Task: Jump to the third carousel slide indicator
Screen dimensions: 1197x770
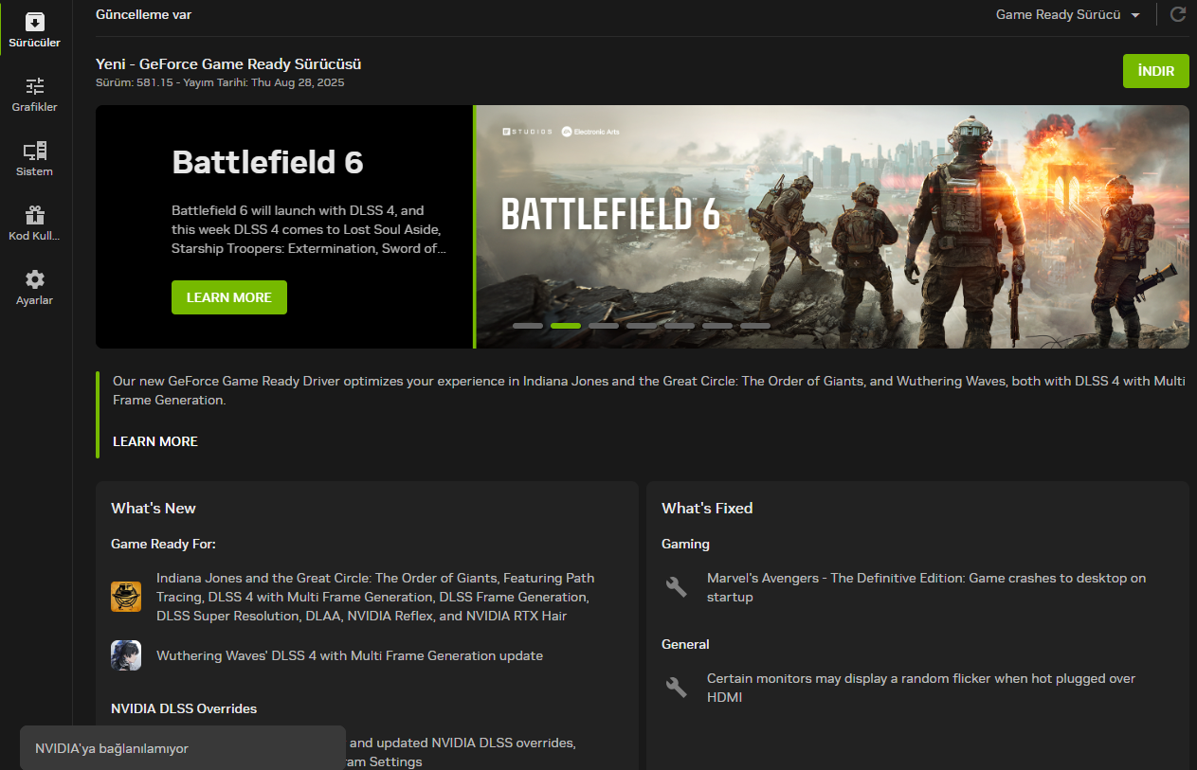Action: pos(604,326)
